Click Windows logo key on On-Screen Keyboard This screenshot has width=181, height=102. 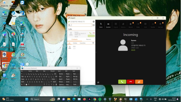[x=26, y=84]
